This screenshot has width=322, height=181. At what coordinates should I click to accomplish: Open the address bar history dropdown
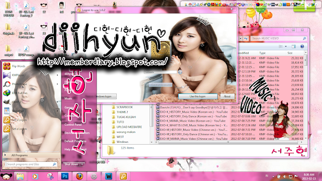pyautogui.click(x=240, y=38)
